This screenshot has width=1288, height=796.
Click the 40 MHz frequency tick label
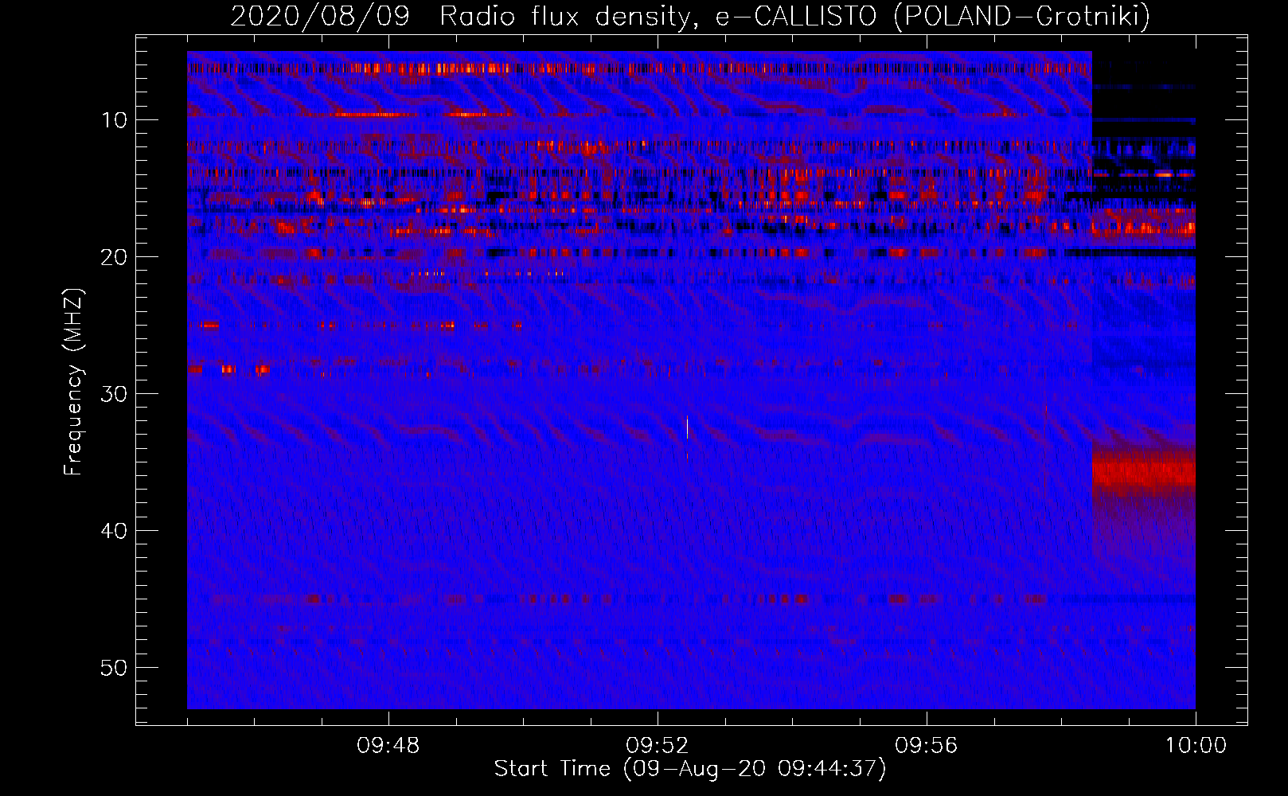point(115,531)
